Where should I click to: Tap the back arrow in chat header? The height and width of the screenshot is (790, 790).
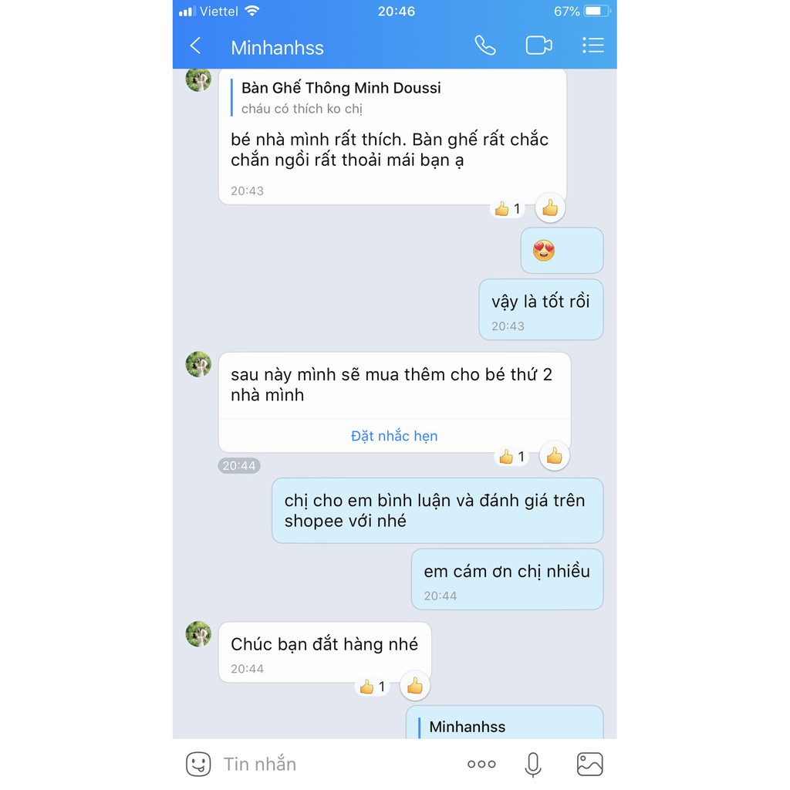pos(195,46)
